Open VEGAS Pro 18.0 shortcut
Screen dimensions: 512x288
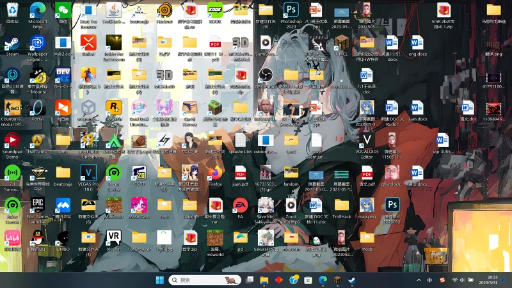(x=88, y=178)
